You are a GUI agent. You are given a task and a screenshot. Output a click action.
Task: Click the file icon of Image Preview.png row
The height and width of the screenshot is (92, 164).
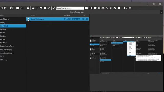tap(28, 19)
